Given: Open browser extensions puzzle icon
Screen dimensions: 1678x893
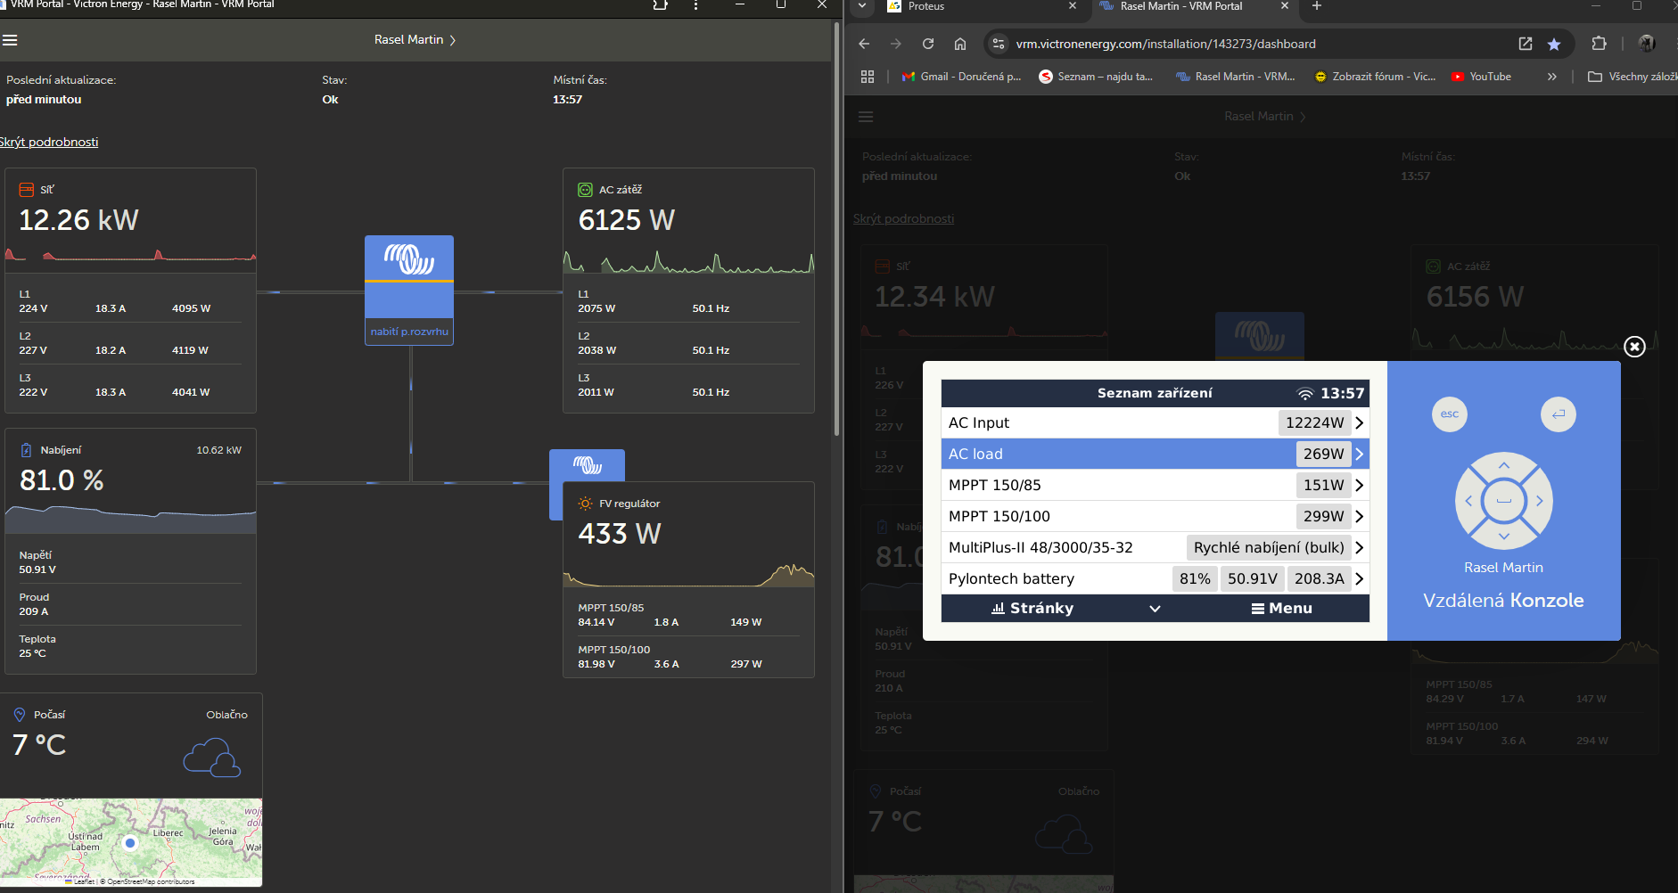Looking at the screenshot, I should [1599, 44].
